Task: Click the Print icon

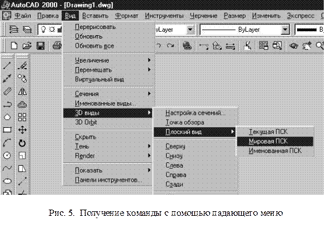Action: pyautogui.click(x=57, y=45)
